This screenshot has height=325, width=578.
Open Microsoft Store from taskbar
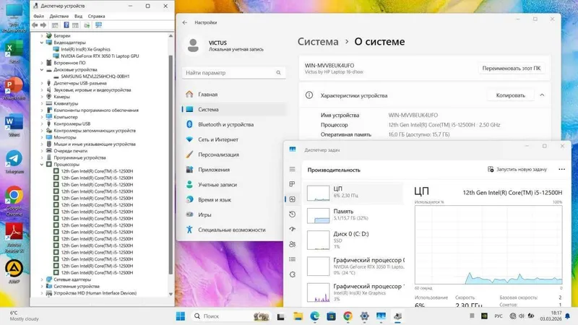pos(331,316)
